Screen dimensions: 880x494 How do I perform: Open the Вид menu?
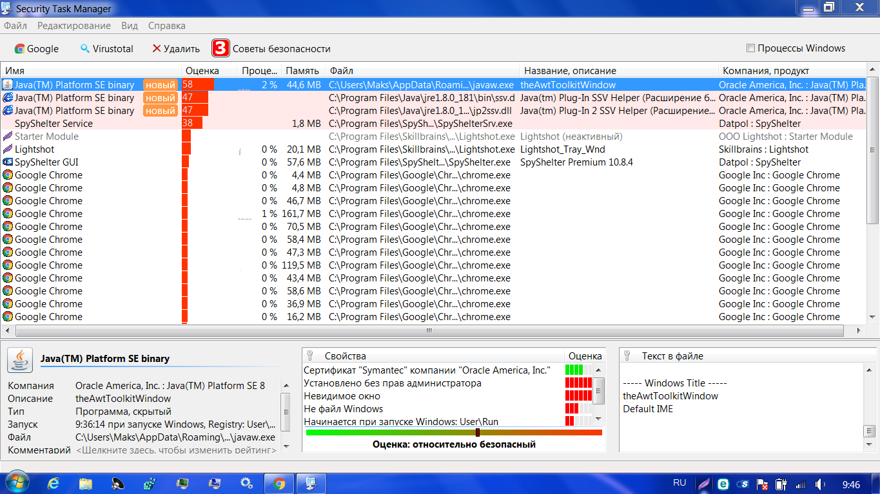pyautogui.click(x=130, y=26)
